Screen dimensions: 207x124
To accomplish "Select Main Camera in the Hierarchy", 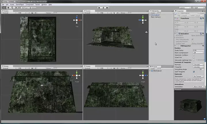I will click(x=156, y=17).
